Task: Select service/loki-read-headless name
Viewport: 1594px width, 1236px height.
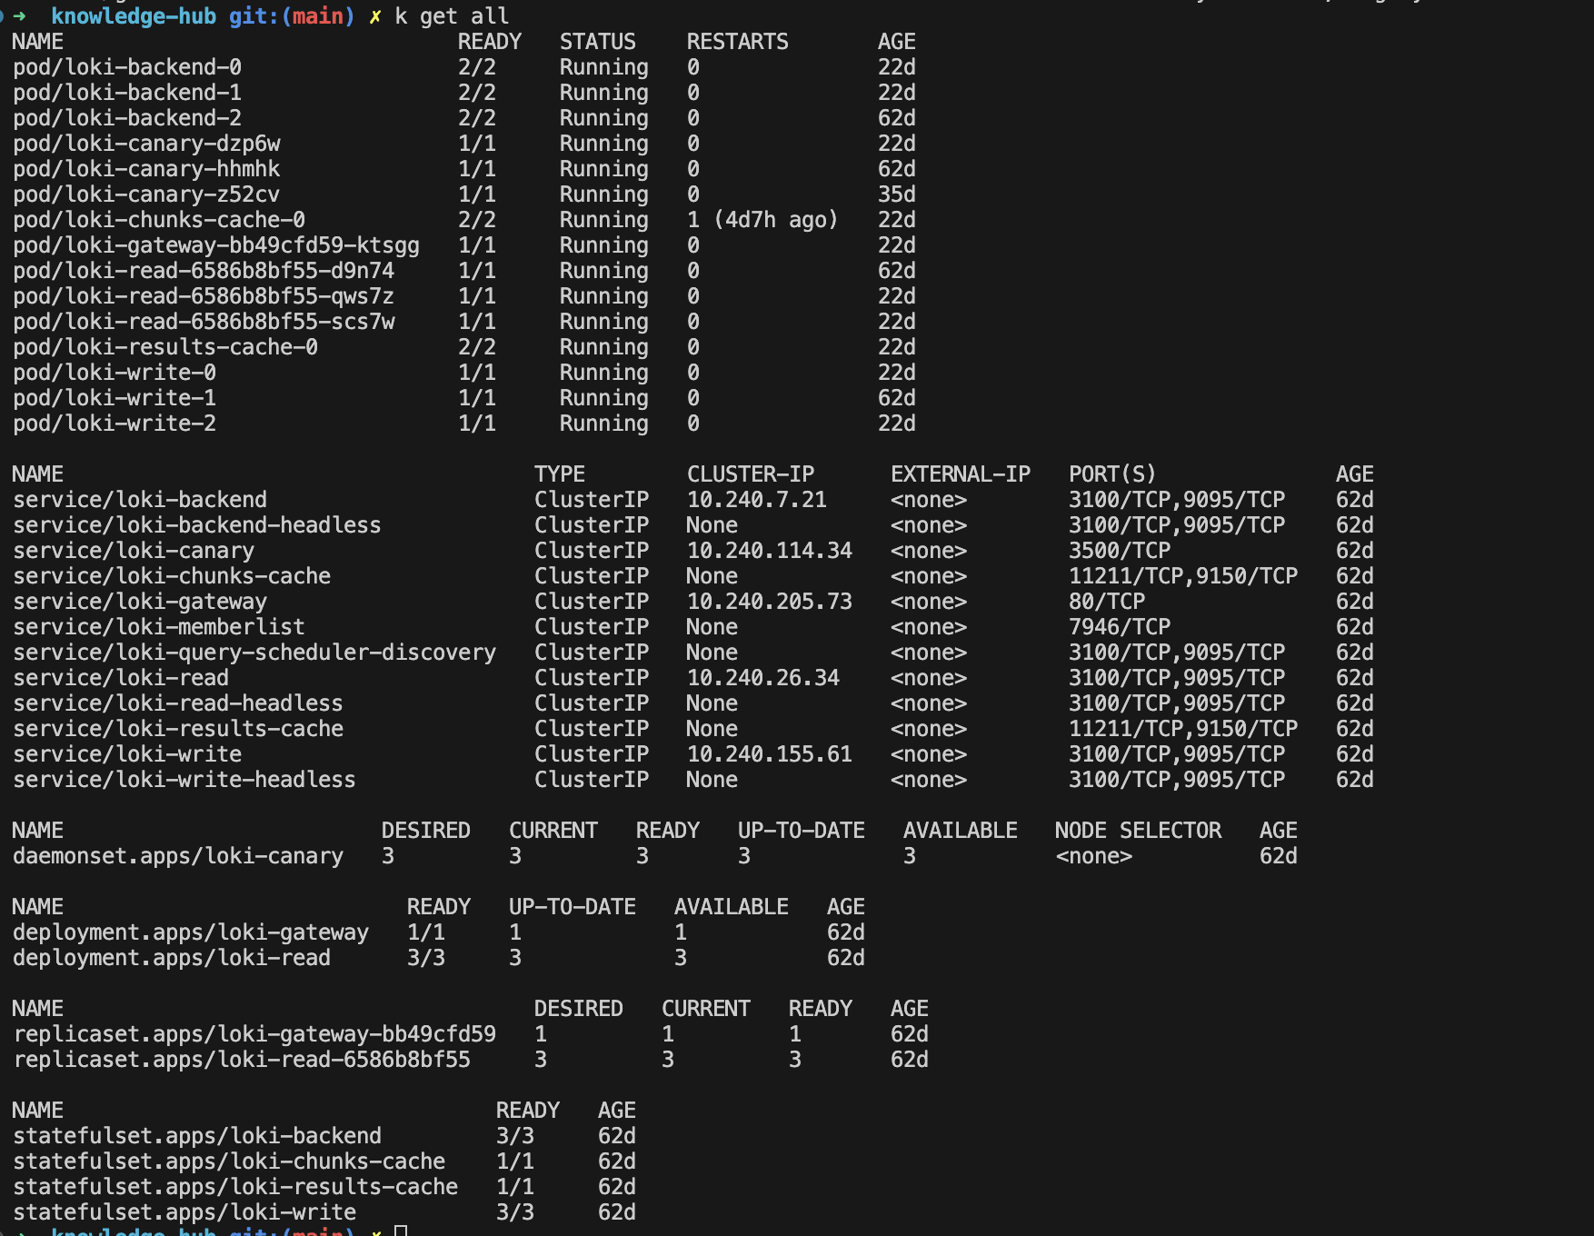Action: [178, 703]
